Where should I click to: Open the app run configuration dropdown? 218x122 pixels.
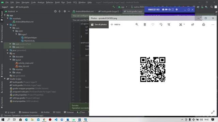click(x=123, y=7)
